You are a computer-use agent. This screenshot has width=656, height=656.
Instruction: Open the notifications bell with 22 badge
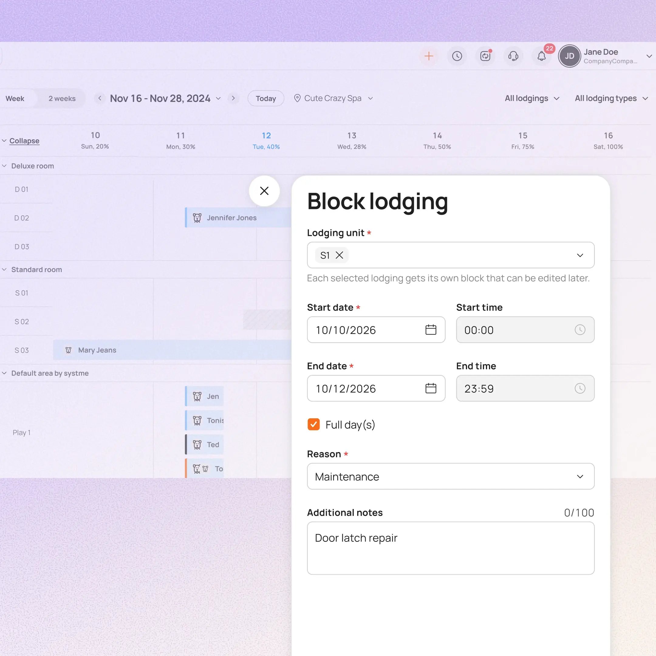[x=542, y=56]
